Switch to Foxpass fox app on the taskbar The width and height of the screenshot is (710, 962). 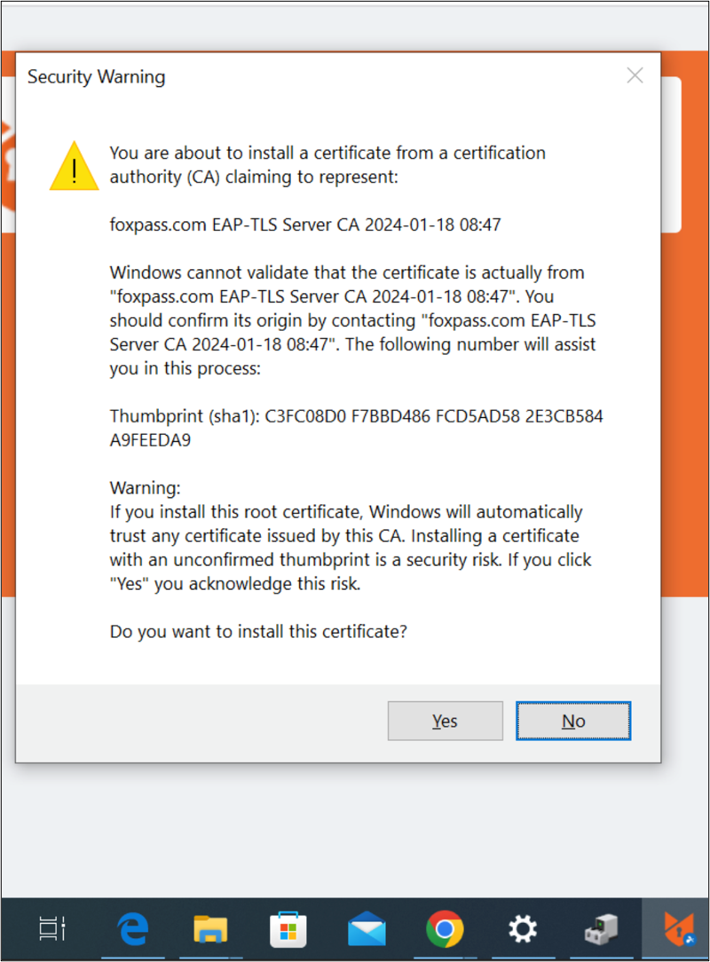679,928
